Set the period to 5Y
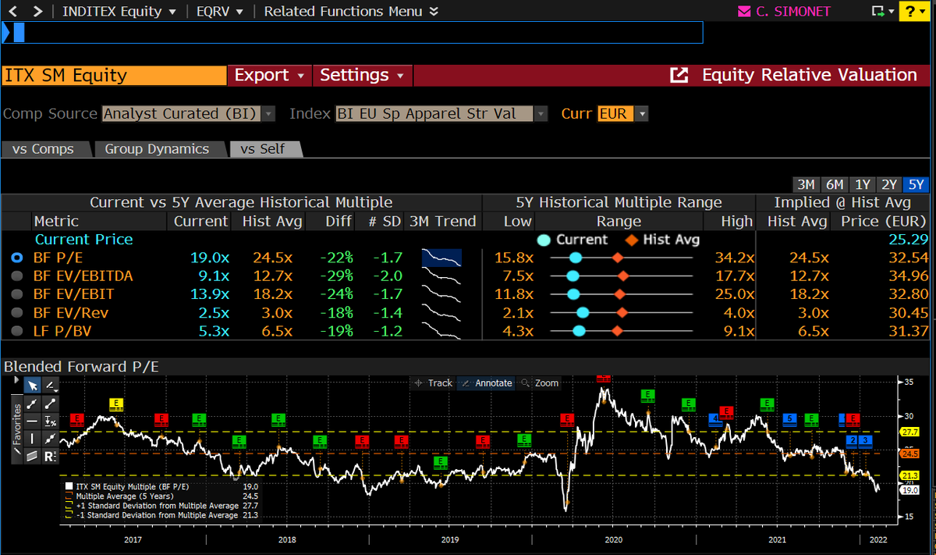 (916, 185)
